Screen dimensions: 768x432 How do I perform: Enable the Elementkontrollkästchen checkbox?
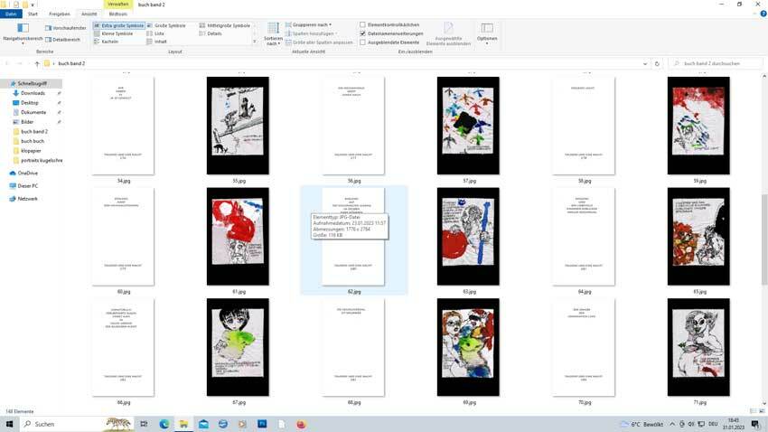[x=363, y=25]
